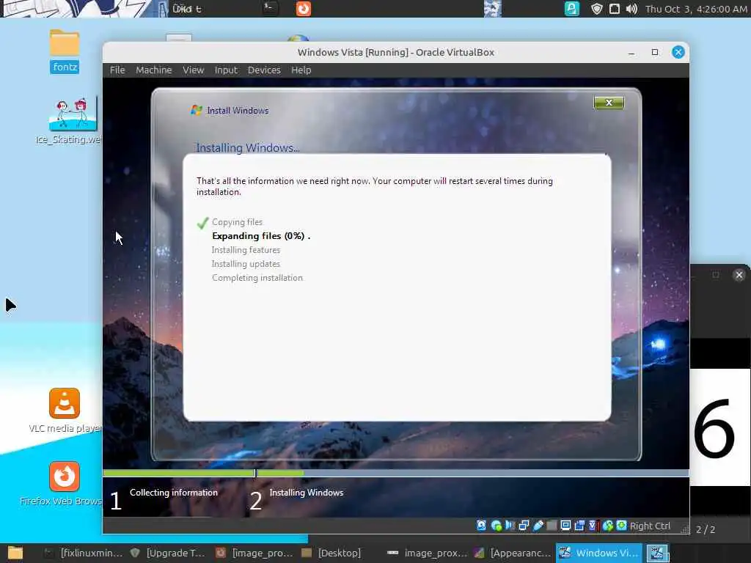
Task: Click the Firefox launcher in top panel
Action: pyautogui.click(x=303, y=9)
